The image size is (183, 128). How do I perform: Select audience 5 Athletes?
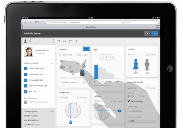(x=30, y=92)
